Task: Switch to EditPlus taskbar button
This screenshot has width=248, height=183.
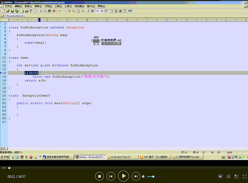Action: click(x=90, y=157)
